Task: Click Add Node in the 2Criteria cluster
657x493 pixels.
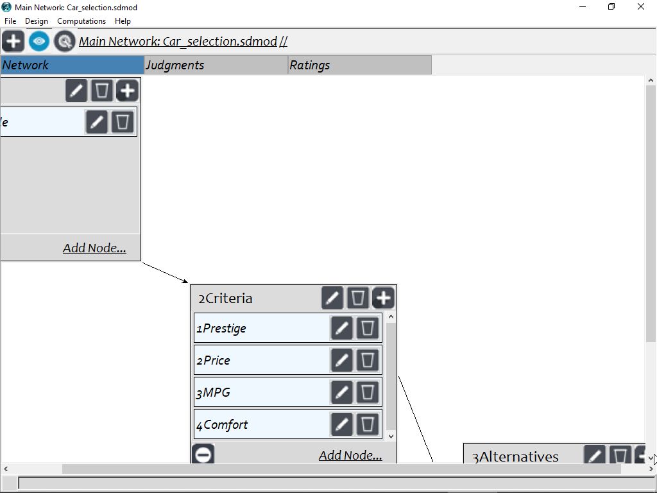Action: [350, 454]
